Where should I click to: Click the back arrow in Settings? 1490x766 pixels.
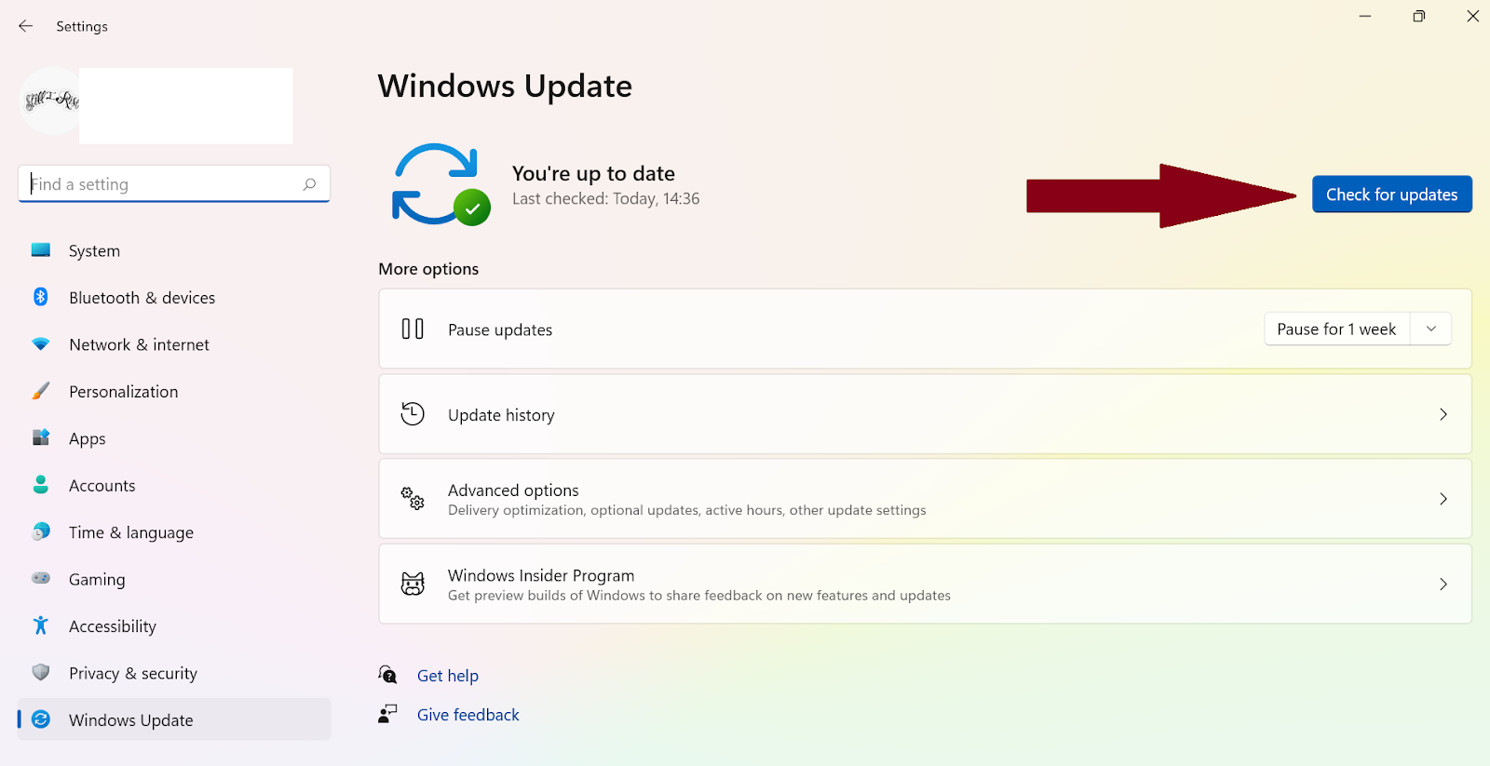click(x=26, y=26)
